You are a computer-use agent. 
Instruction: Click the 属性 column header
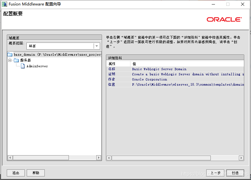tap(118, 64)
